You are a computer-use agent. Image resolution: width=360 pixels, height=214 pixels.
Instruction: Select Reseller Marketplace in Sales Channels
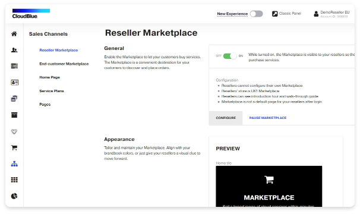pyautogui.click(x=59, y=50)
